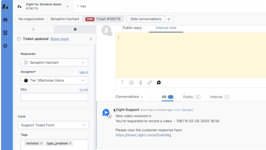Open the Zendesk logo in sidebar

pos(5,7)
